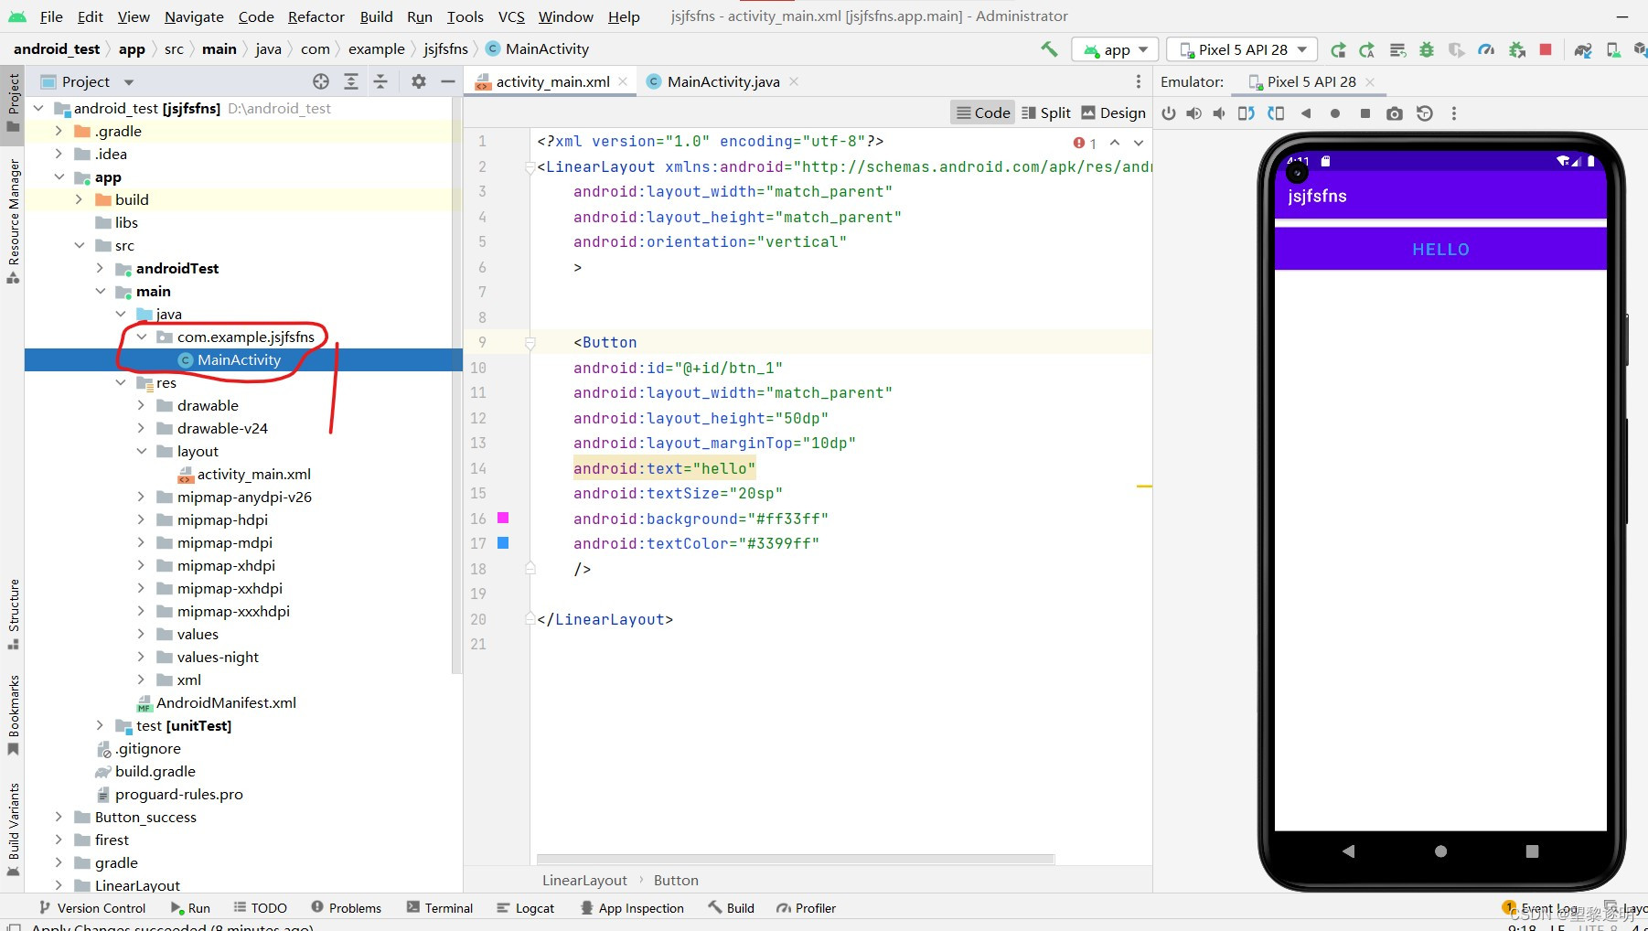Click the Make Project hammer icon

click(1049, 49)
